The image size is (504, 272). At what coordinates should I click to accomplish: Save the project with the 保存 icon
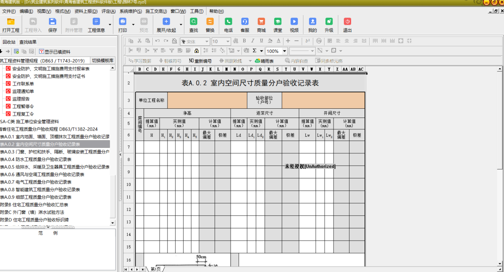click(x=52, y=25)
